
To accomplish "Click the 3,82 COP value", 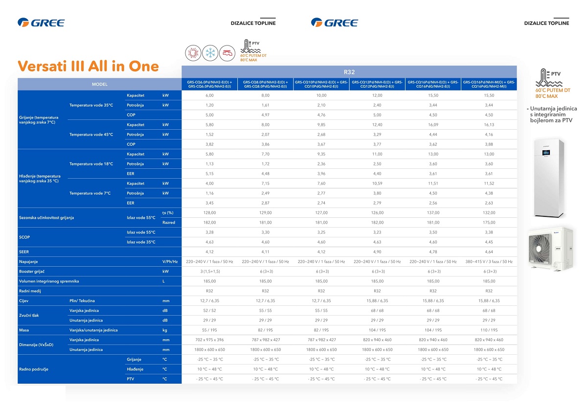I will 209,144.
